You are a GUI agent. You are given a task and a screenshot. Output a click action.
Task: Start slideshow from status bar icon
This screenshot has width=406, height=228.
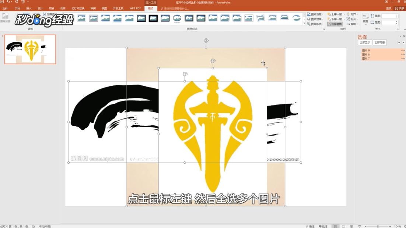tap(360, 226)
